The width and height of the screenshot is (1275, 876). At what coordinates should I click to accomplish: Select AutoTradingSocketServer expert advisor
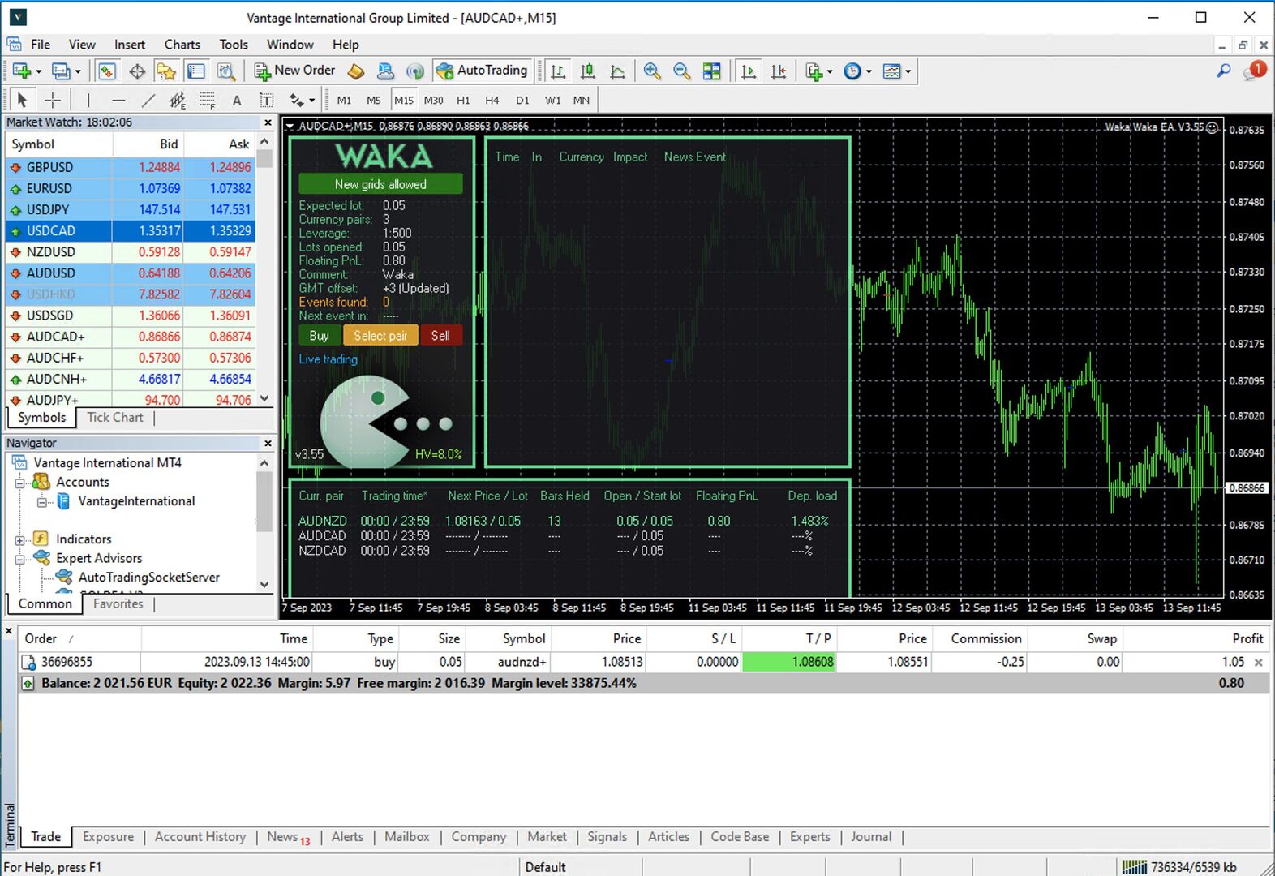pos(149,578)
